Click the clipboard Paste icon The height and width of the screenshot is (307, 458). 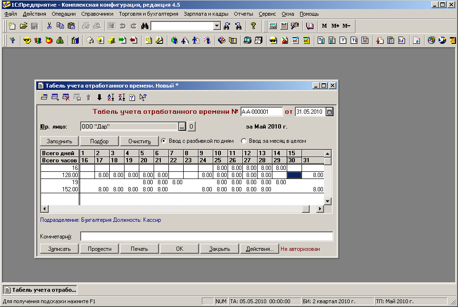pyautogui.click(x=71, y=26)
